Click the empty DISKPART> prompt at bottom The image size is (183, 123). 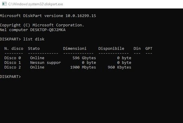coord(10,77)
